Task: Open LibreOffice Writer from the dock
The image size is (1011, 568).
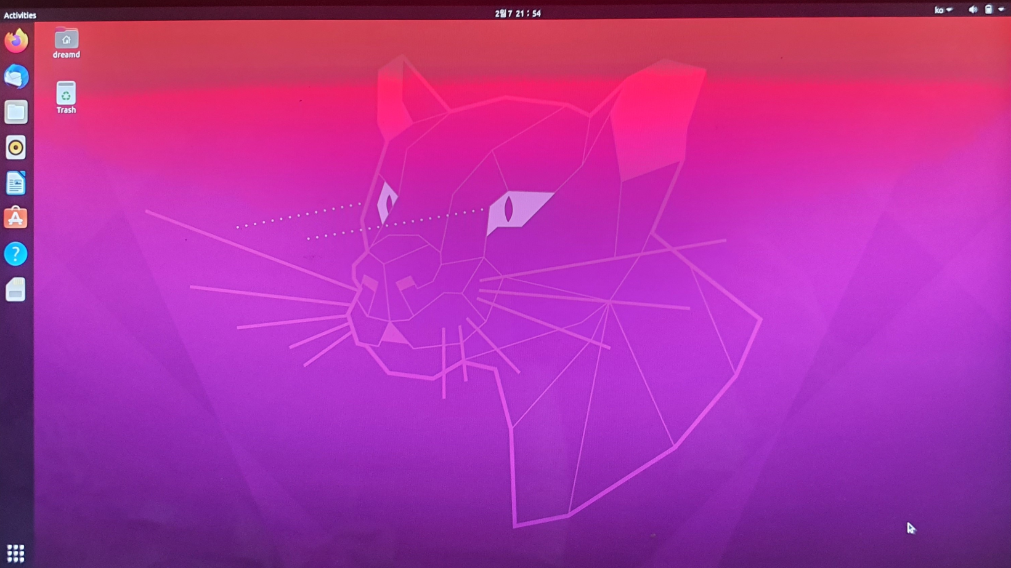Action: click(x=16, y=183)
